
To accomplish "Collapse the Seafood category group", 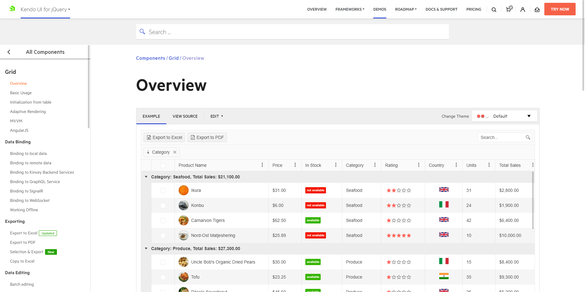I will [146, 177].
